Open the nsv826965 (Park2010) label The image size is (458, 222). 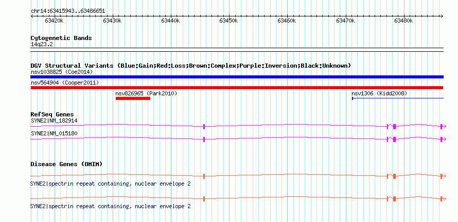tap(146, 93)
